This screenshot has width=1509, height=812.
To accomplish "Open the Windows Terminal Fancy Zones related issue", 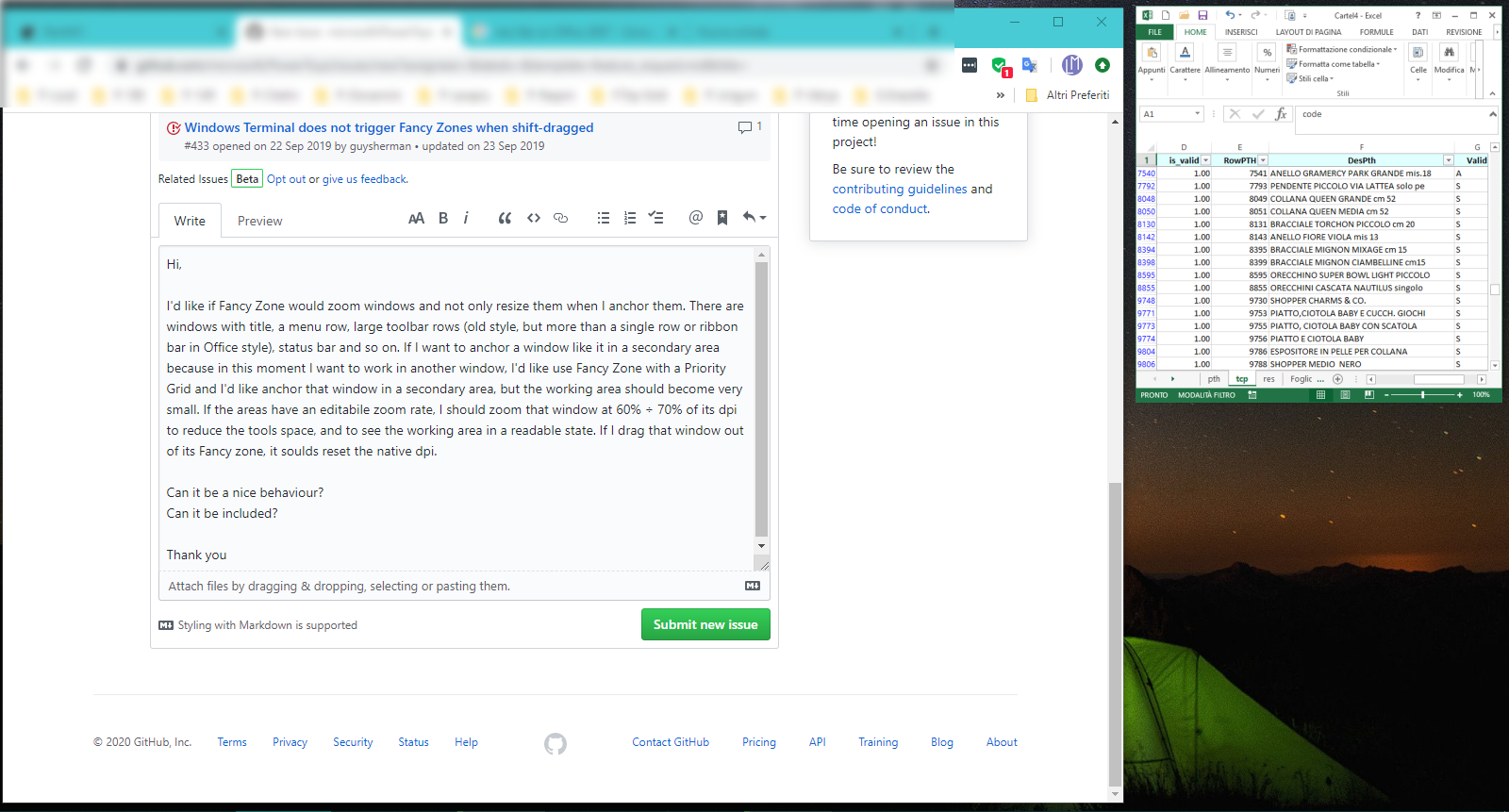I will (x=389, y=127).
